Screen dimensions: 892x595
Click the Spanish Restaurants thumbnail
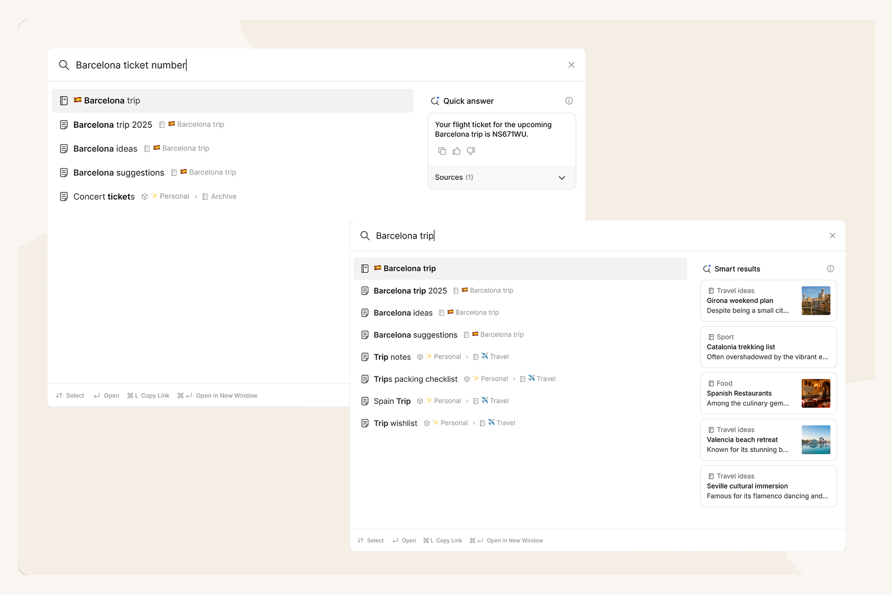[815, 393]
